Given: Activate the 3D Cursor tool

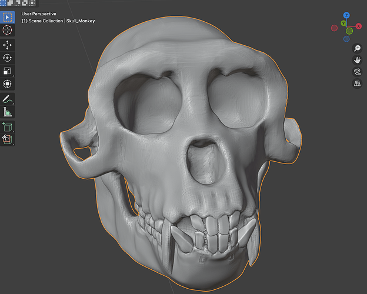Looking at the screenshot, I should [x=7, y=30].
